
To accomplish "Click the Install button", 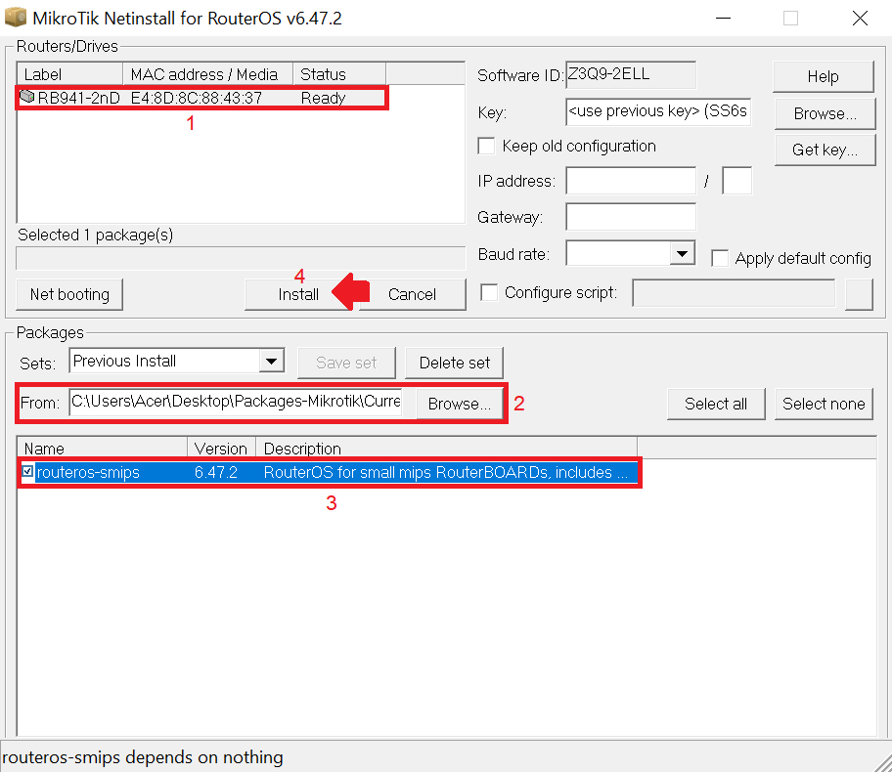I will pos(298,294).
